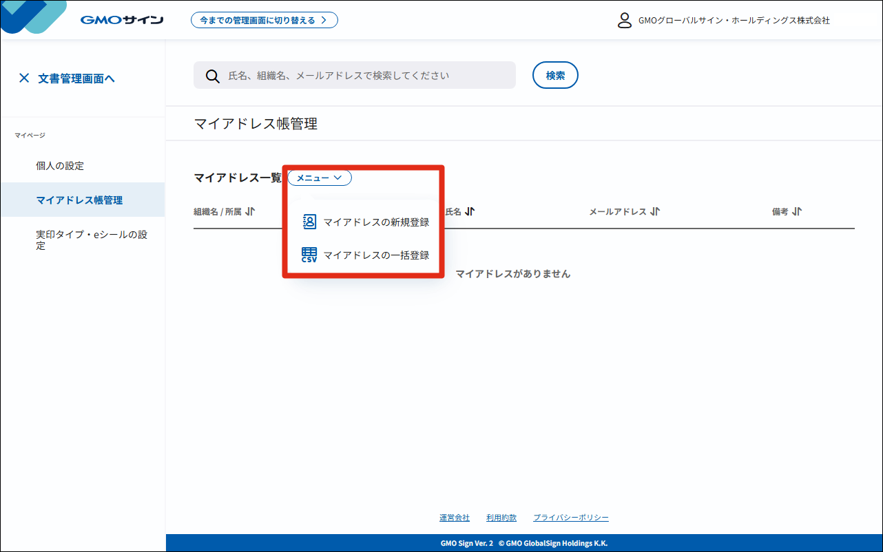Click the 氏名 column header text

click(453, 212)
